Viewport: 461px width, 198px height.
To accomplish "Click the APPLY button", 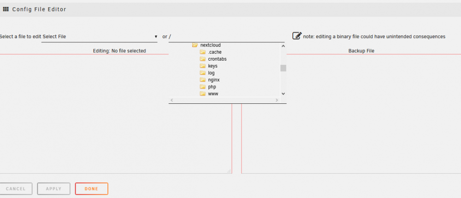I will [x=53, y=189].
